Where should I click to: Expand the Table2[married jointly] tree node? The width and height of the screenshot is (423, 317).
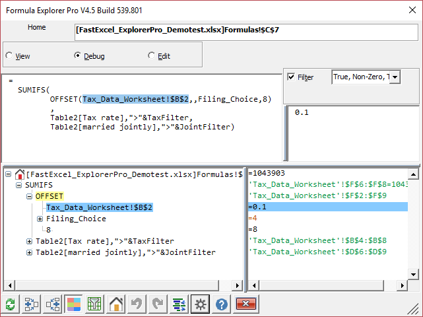(29, 252)
